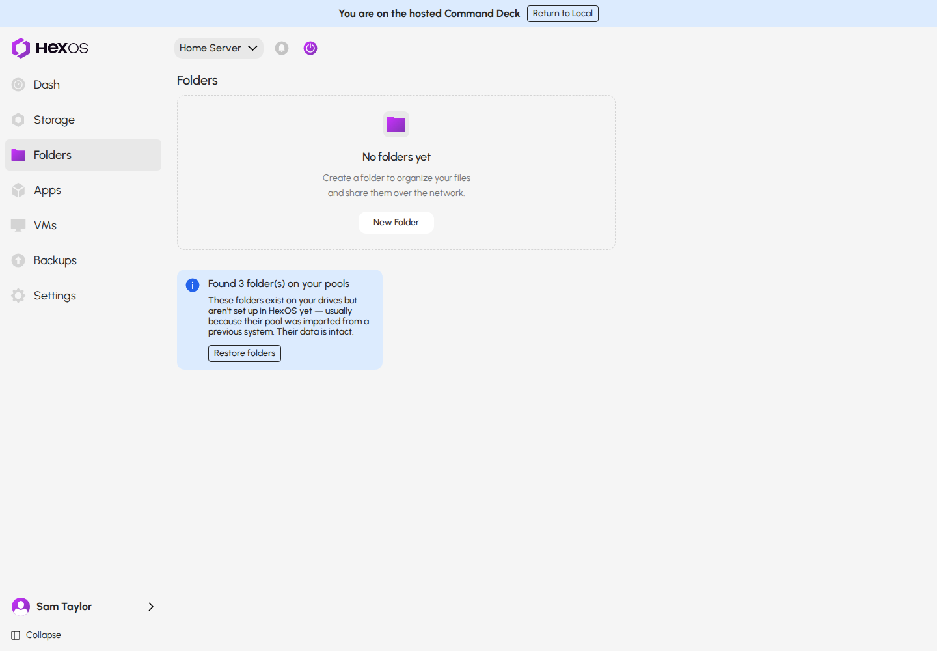Click the VMs monitor icon
937x651 pixels.
coord(18,225)
